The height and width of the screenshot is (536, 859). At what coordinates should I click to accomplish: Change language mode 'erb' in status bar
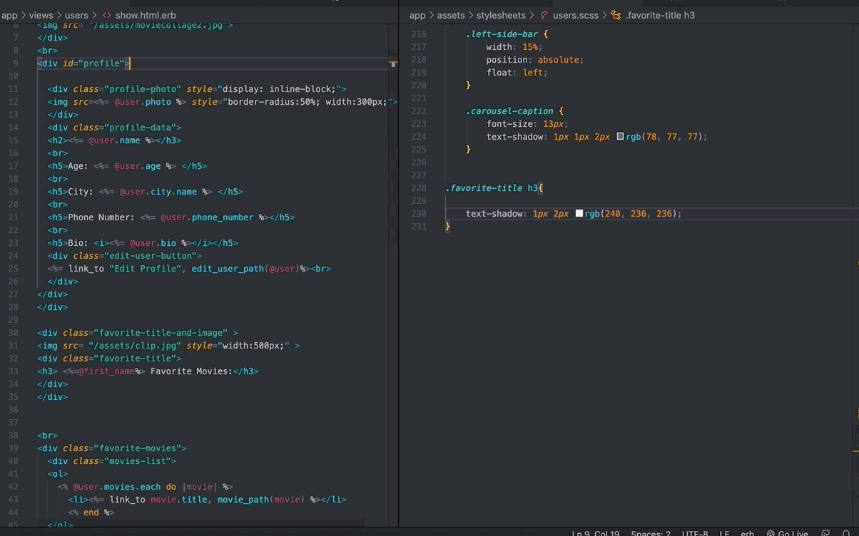[x=748, y=532]
